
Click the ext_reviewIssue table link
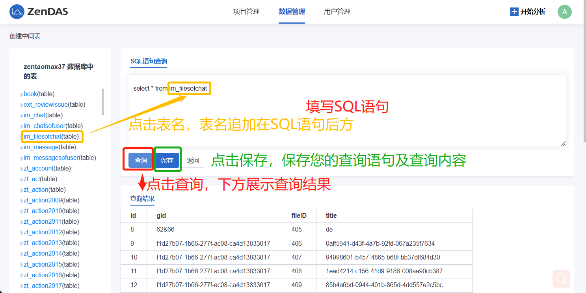click(46, 105)
